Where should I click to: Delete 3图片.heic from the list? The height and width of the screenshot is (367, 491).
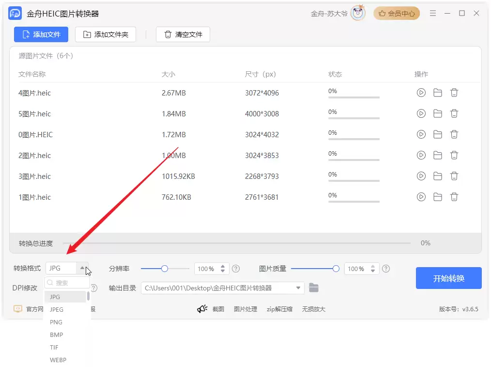pyautogui.click(x=454, y=176)
